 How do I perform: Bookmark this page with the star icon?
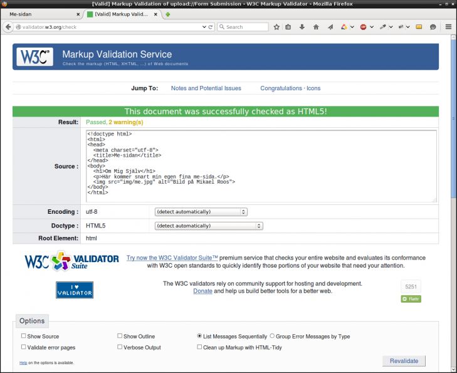[276, 27]
